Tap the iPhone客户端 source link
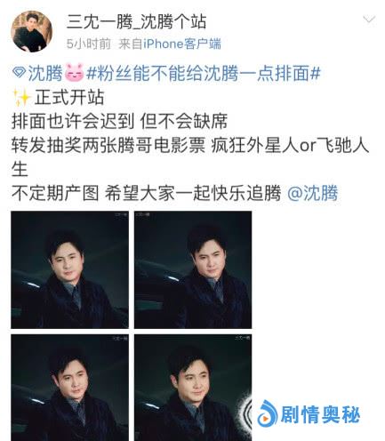This screenshot has width=385, height=441. click(182, 44)
